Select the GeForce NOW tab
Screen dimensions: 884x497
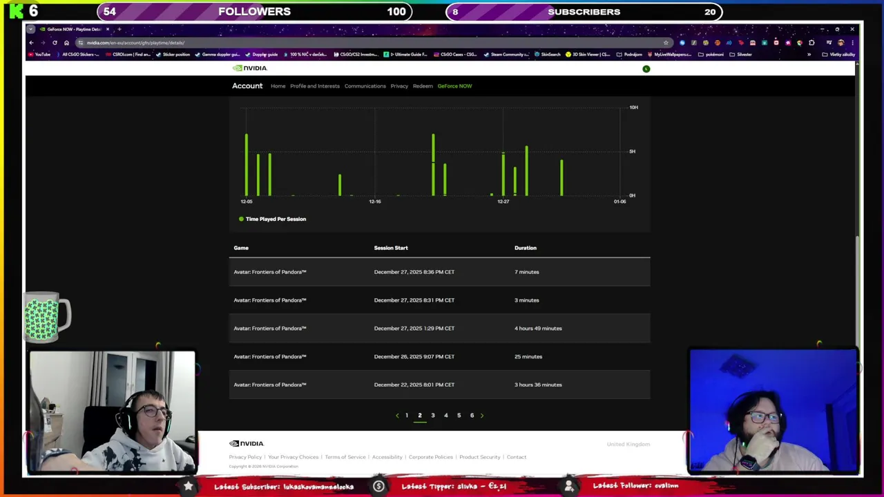[x=454, y=86]
